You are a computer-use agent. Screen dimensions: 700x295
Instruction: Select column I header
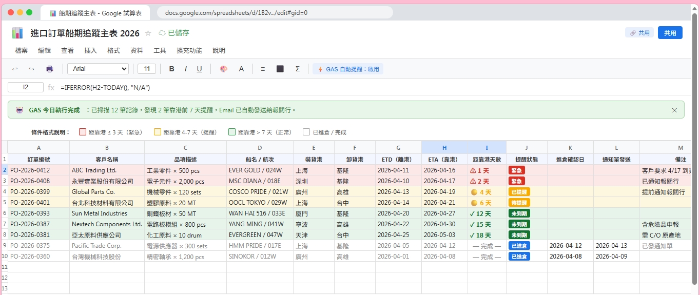click(487, 147)
